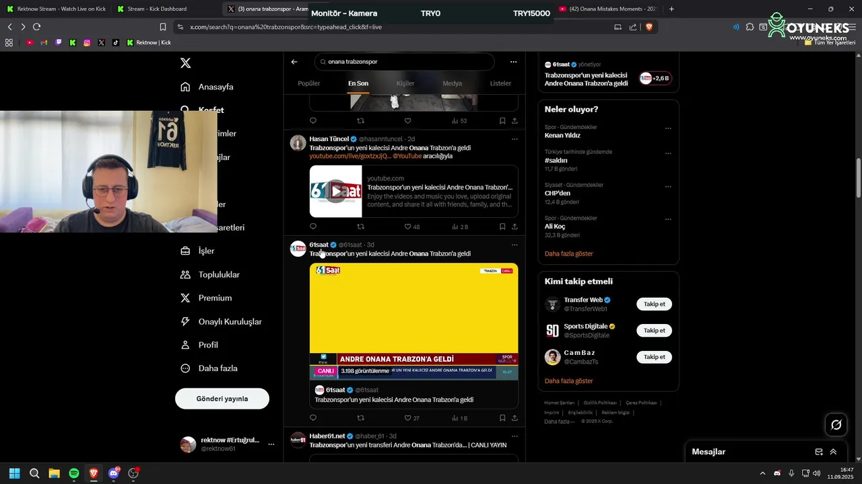
Task: Expand the Mesajlar panel
Action: pos(833,452)
